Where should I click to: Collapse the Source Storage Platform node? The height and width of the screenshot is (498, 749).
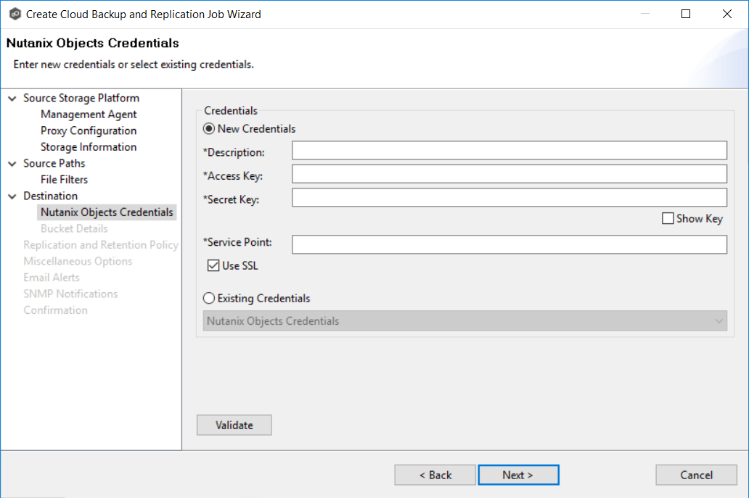point(12,99)
